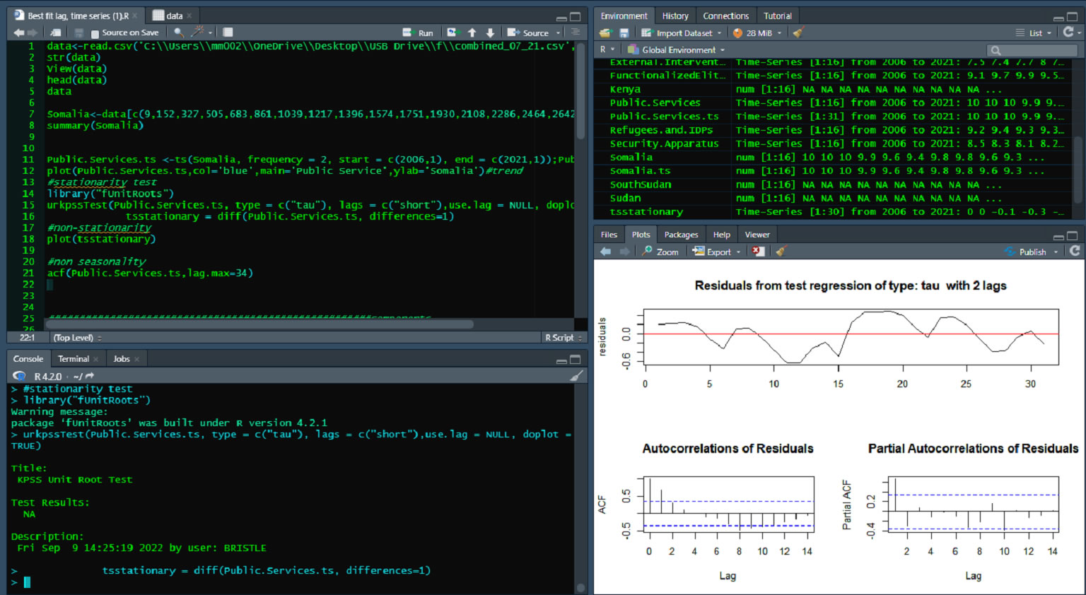This screenshot has height=595, width=1086.
Task: Clear all plots broom icon
Action: (781, 252)
